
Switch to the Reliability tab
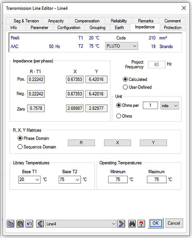119,21
